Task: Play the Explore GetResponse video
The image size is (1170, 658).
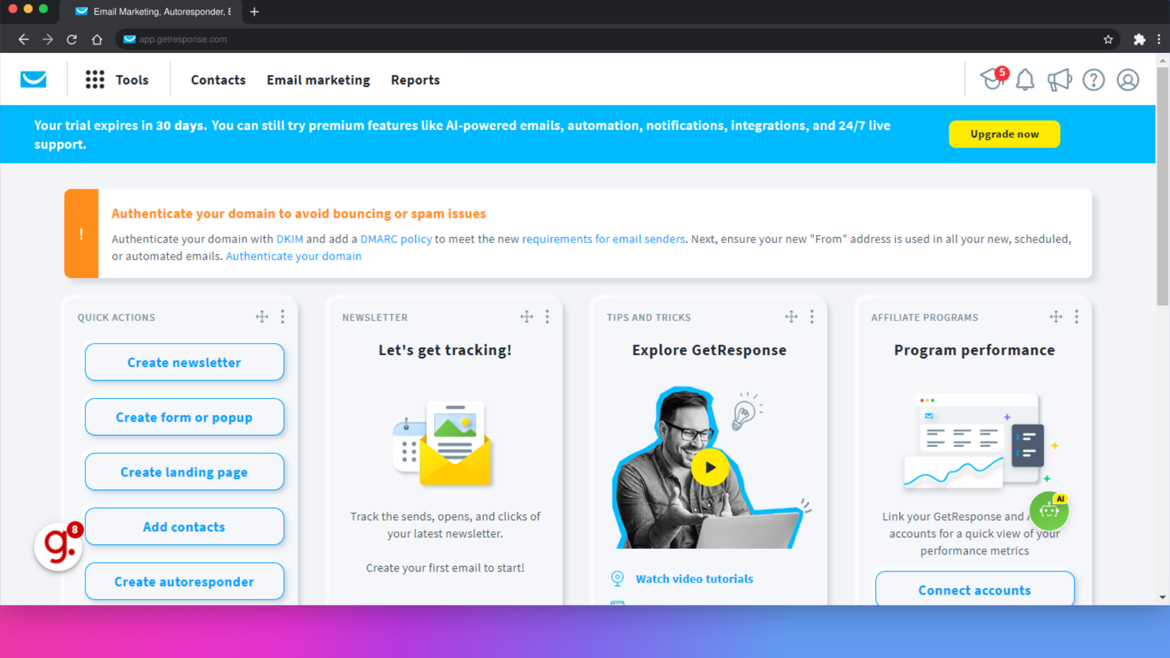Action: 709,467
